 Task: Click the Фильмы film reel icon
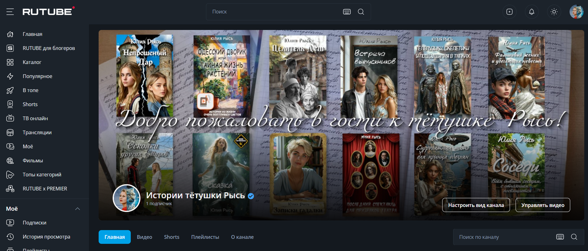[x=10, y=160]
